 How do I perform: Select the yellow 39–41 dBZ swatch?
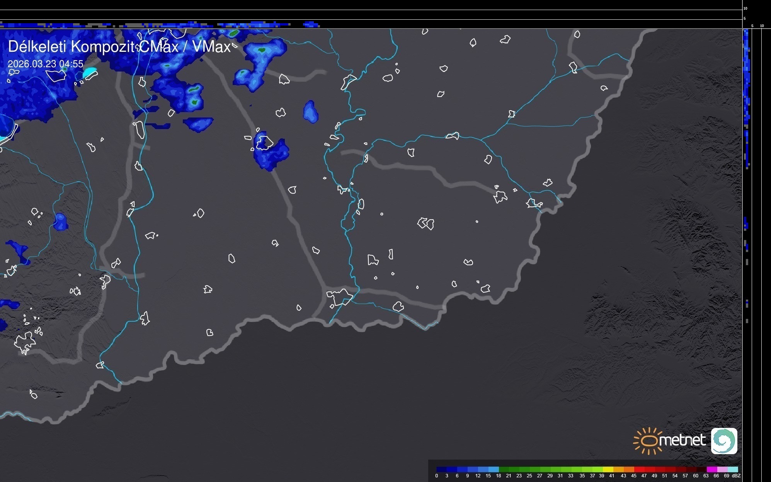608,469
